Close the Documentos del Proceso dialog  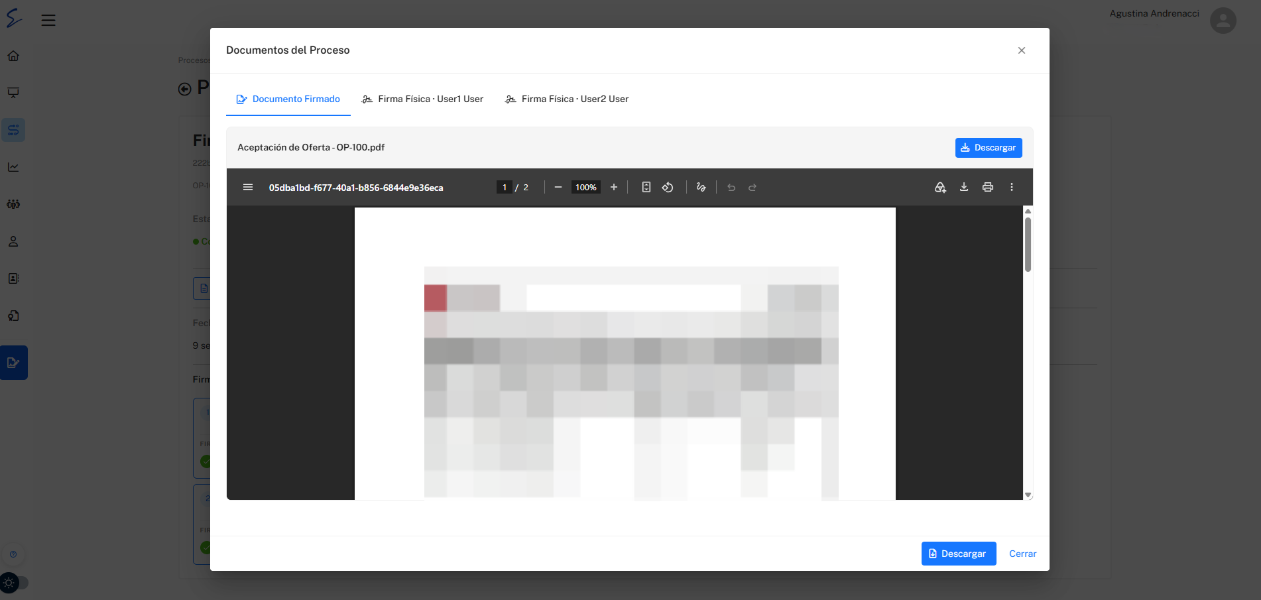point(1022,50)
